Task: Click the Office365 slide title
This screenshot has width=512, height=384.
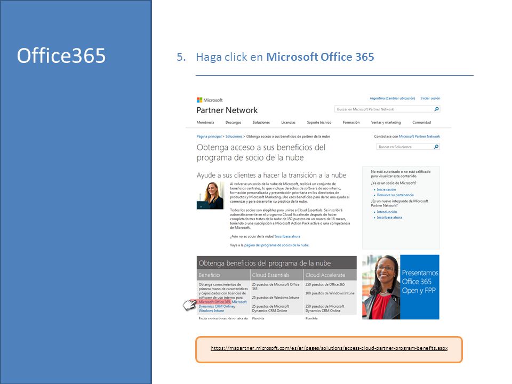Action: pyautogui.click(x=61, y=55)
